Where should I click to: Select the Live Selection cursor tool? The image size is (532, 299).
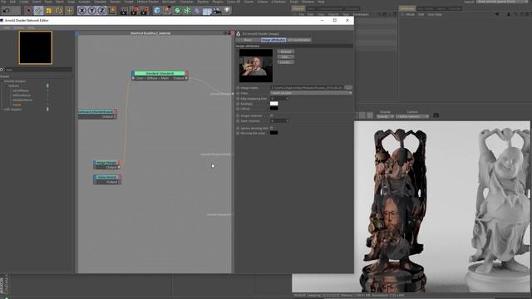point(28,11)
